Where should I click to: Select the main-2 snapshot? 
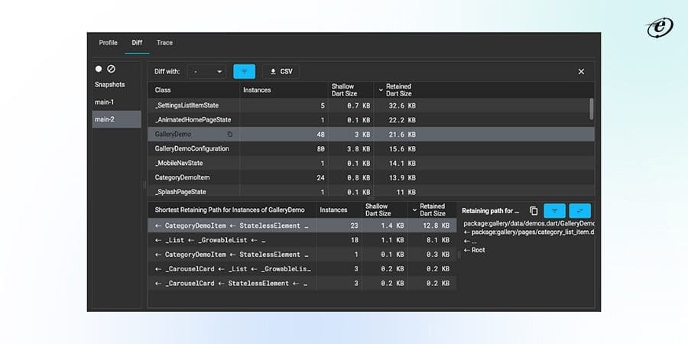(x=117, y=119)
